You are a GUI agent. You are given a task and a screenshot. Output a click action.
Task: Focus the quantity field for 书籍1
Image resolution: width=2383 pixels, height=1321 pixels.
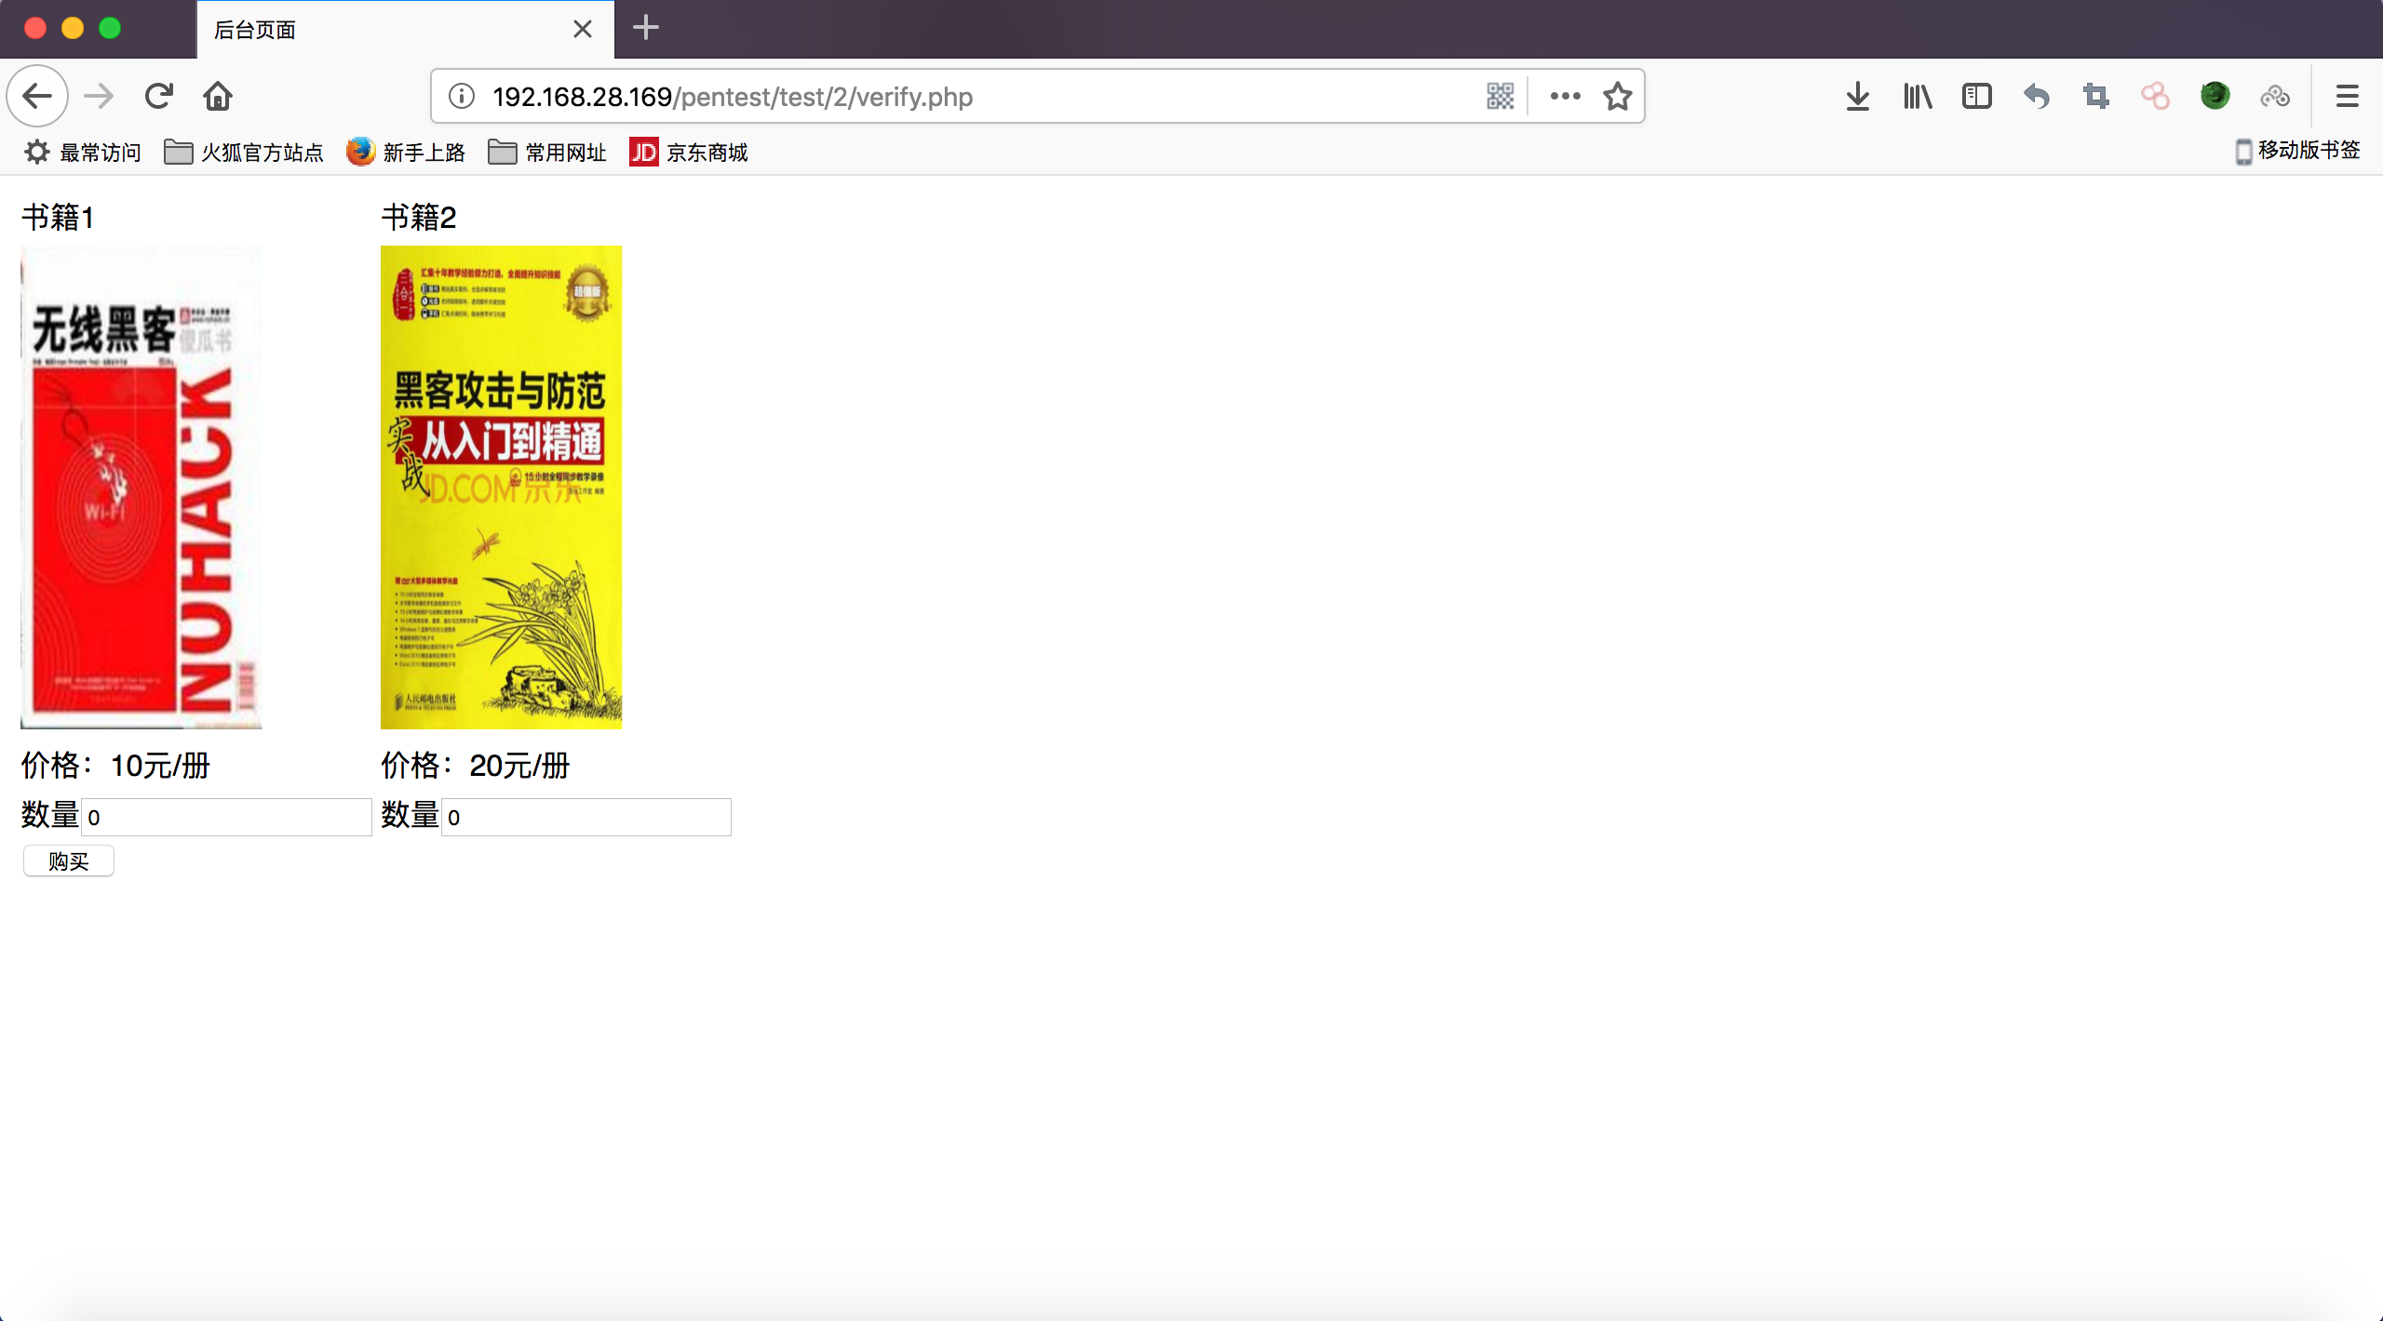coord(226,817)
